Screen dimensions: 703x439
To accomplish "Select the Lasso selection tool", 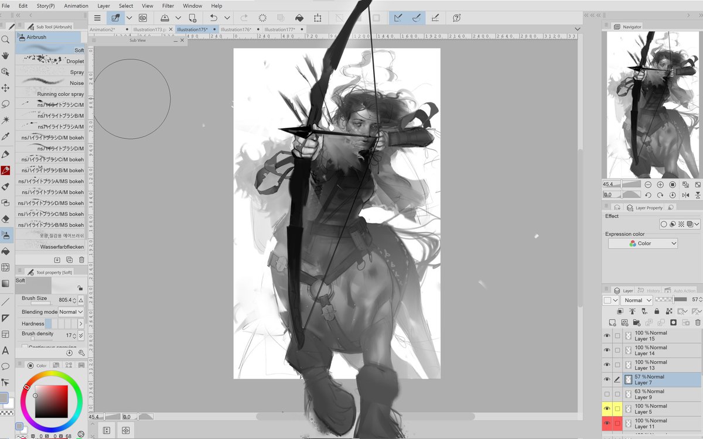I will point(5,104).
